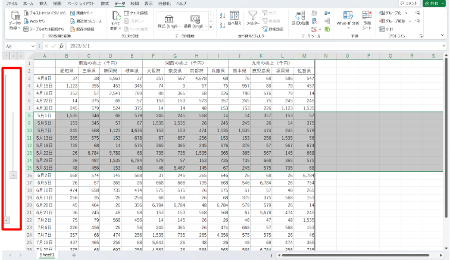Image resolution: width=450 pixels, height=260 pixels.
Task: Click the Consolidate icon in Data Tools
Action: 327,13
